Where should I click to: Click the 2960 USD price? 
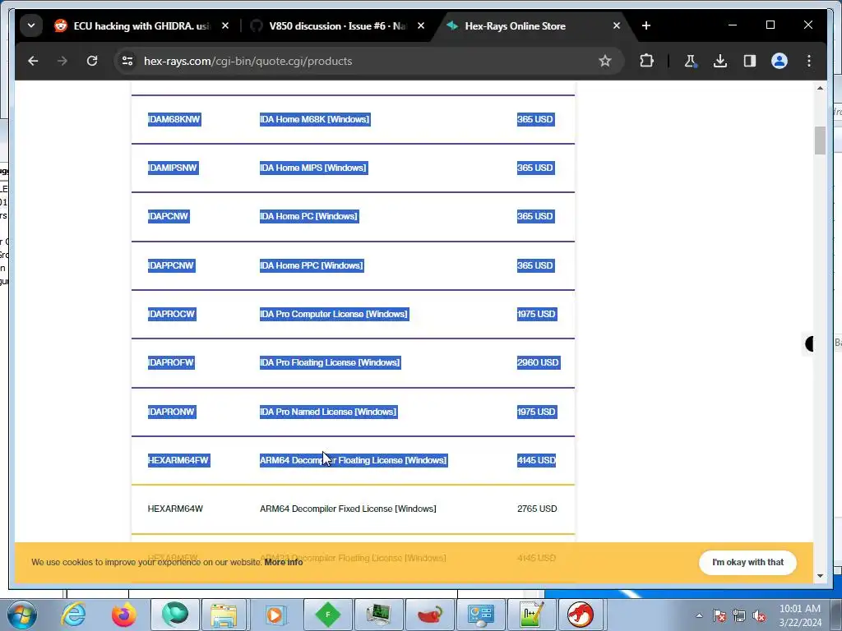538,362
